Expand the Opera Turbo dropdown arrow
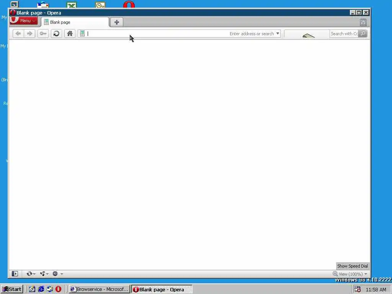Viewport: 392px width, 294px height. [62, 274]
